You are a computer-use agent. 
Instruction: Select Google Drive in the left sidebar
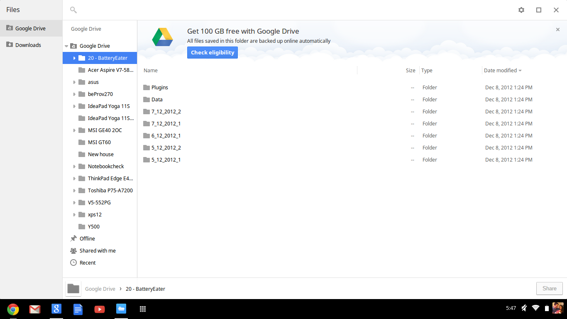tap(31, 28)
